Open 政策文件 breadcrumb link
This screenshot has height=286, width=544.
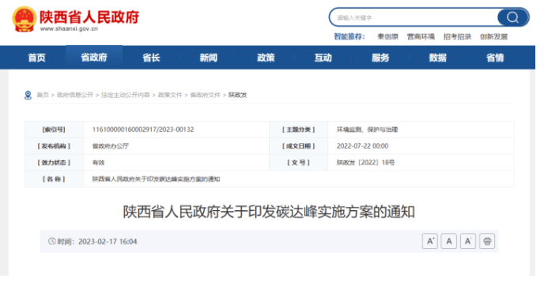[x=170, y=95]
